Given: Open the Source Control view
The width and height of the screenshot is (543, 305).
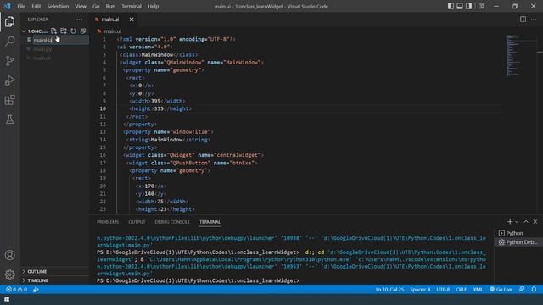Looking at the screenshot, I should point(9,61).
